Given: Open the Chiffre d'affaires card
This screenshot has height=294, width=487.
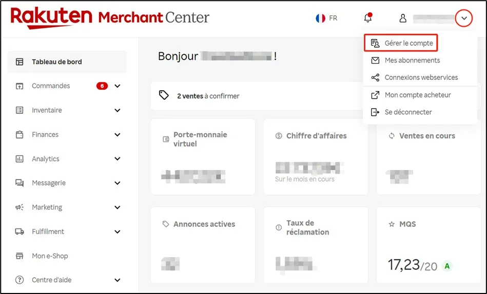Looking at the screenshot, I should [316, 157].
